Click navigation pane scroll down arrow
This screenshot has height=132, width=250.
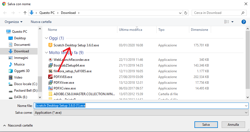click(40, 97)
